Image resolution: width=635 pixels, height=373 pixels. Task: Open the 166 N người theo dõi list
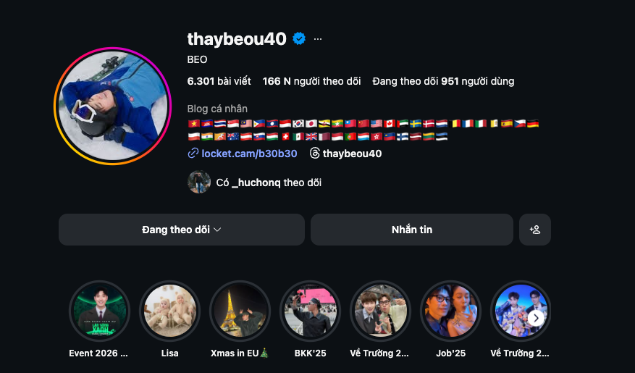(311, 81)
